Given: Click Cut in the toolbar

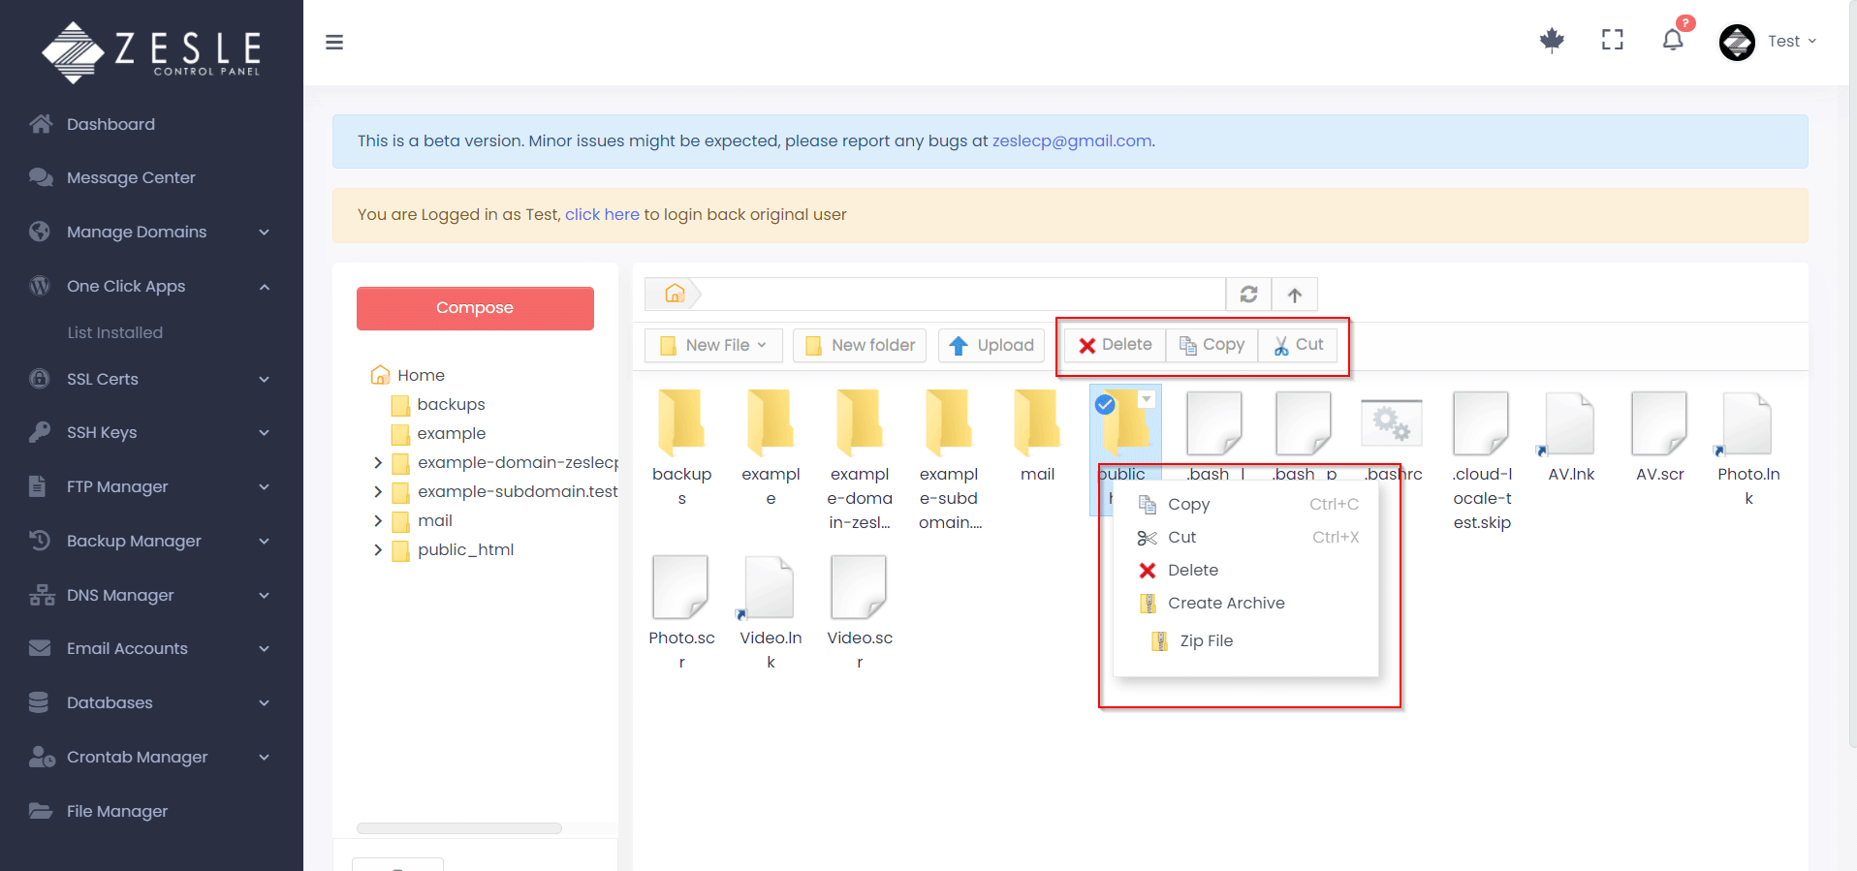Looking at the screenshot, I should tap(1298, 345).
